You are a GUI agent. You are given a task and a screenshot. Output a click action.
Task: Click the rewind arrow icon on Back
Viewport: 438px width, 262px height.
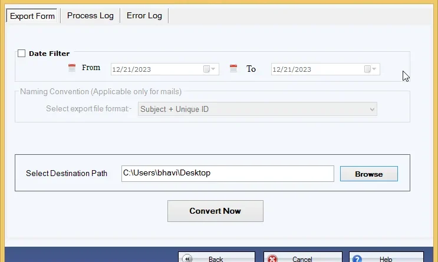click(187, 258)
